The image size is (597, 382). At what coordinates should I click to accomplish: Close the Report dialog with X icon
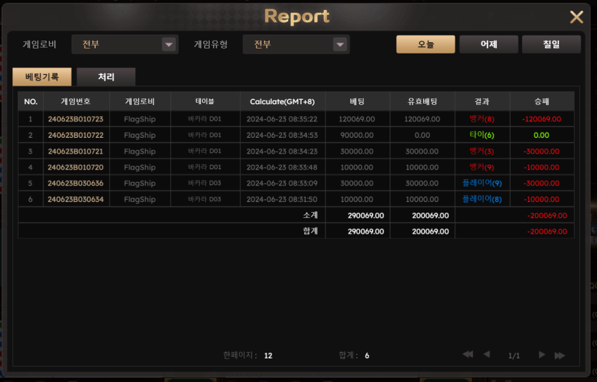coord(576,17)
